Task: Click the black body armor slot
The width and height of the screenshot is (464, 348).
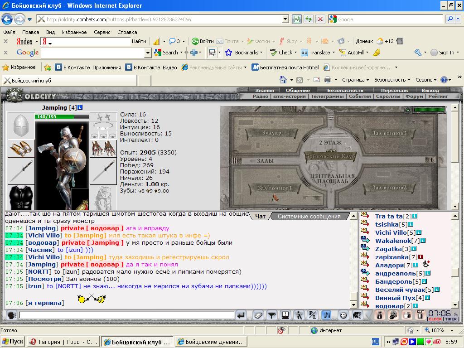Action: 21,197
